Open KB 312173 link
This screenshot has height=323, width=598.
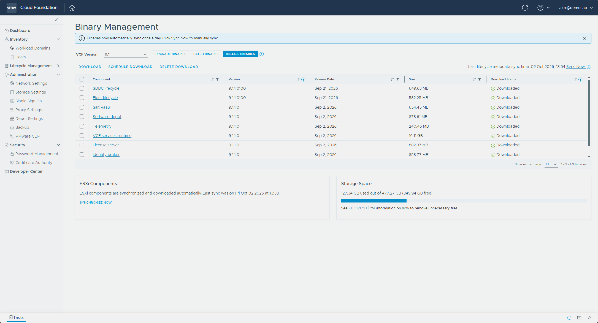[x=359, y=208]
